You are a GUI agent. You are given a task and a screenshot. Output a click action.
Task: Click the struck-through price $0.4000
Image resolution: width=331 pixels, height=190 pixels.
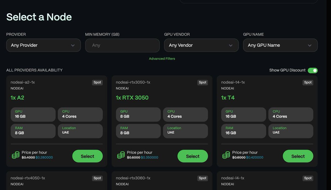pyautogui.click(x=28, y=158)
